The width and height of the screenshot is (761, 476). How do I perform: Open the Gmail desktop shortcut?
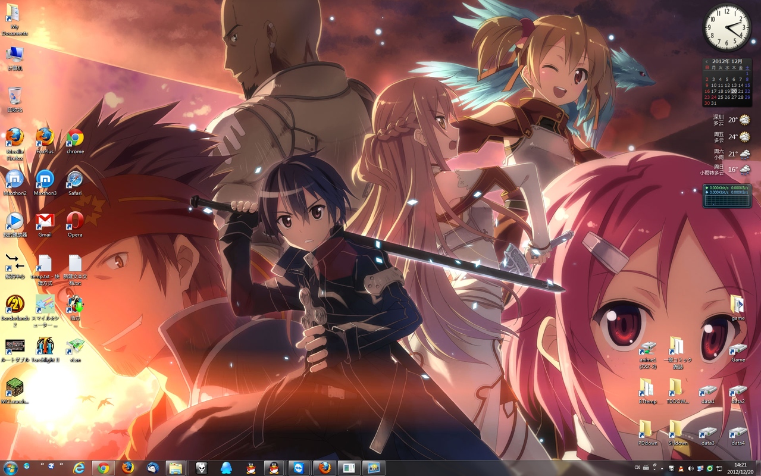coord(45,224)
